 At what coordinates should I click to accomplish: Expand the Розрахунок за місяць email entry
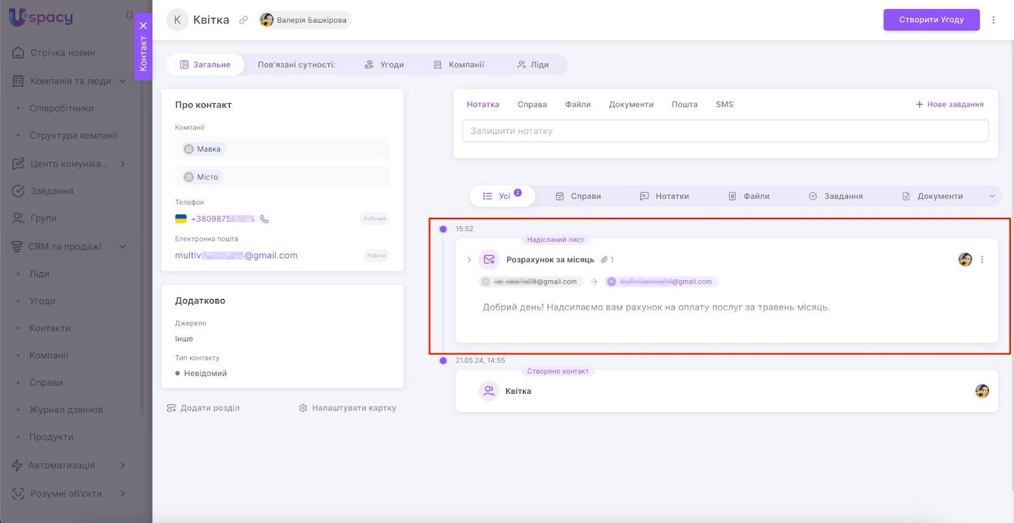pos(469,260)
